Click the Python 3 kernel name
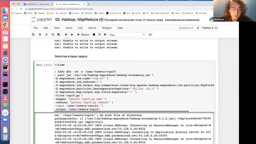 (208, 28)
